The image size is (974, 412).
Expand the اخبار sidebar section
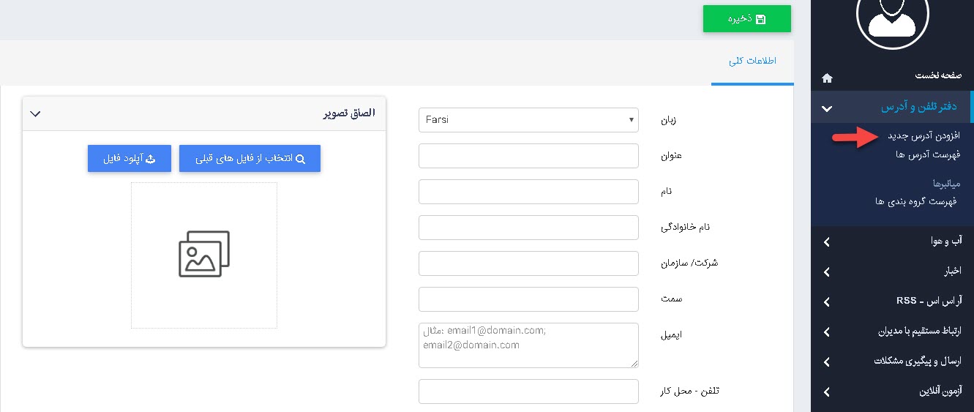pyautogui.click(x=827, y=271)
